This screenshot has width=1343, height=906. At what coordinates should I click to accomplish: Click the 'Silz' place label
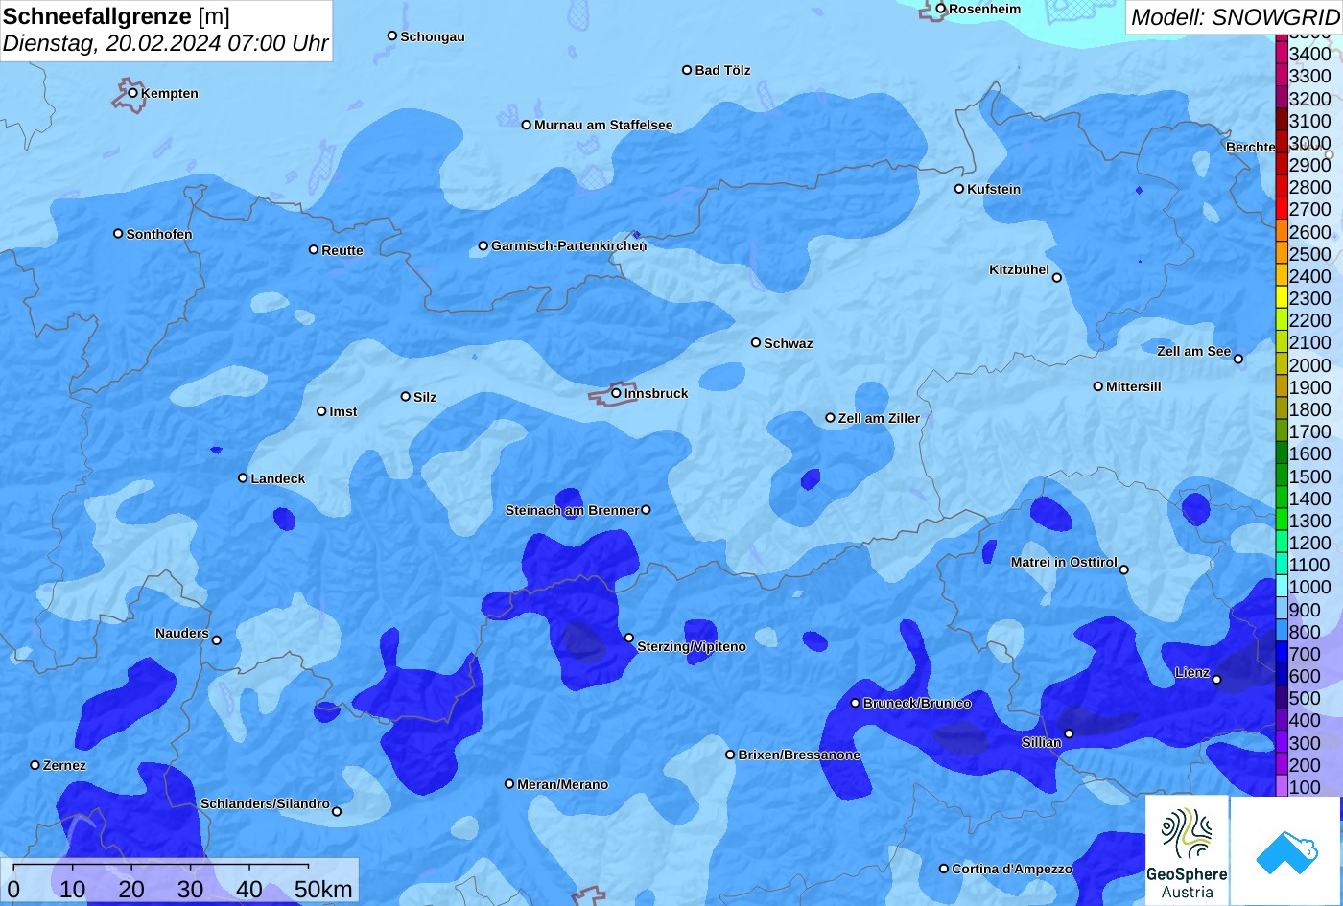pos(425,397)
